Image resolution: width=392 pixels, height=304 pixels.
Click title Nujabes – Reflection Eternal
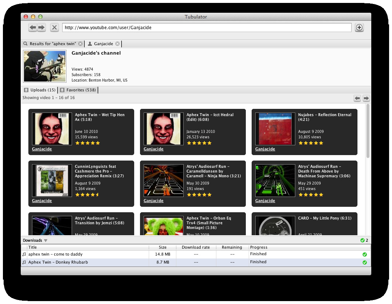point(324,117)
